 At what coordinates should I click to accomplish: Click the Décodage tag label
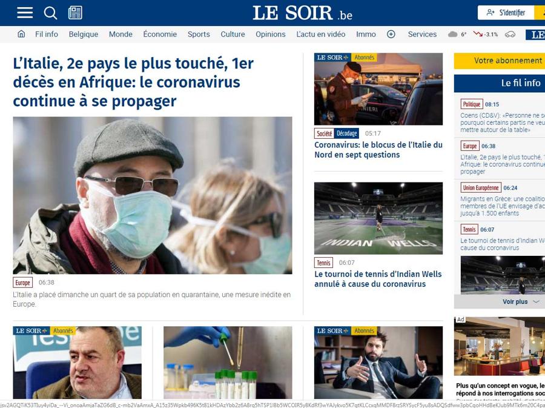[346, 133]
